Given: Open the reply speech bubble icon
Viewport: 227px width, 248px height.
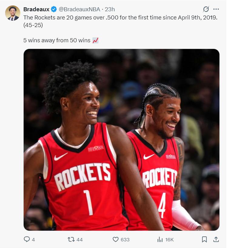Looking at the screenshot, I should coord(27,239).
